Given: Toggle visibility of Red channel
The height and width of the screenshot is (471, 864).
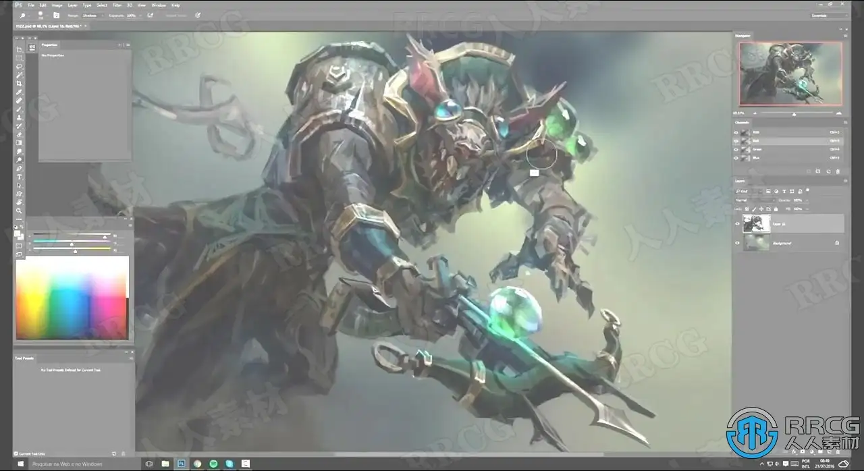Looking at the screenshot, I should [736, 140].
